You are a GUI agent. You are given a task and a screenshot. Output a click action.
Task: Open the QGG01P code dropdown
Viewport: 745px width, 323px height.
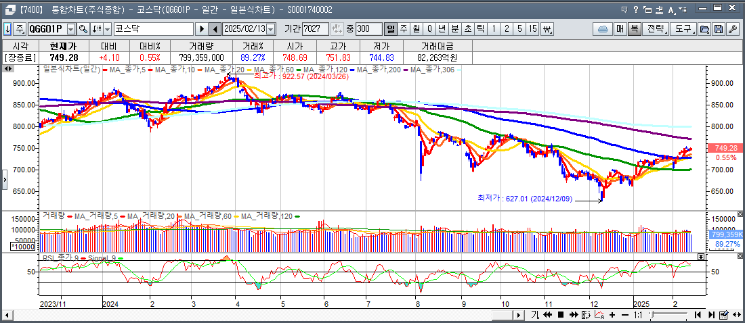(x=71, y=30)
